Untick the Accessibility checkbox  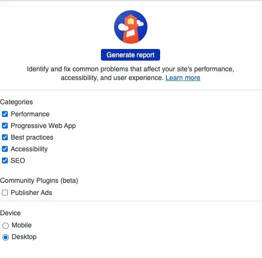5,149
